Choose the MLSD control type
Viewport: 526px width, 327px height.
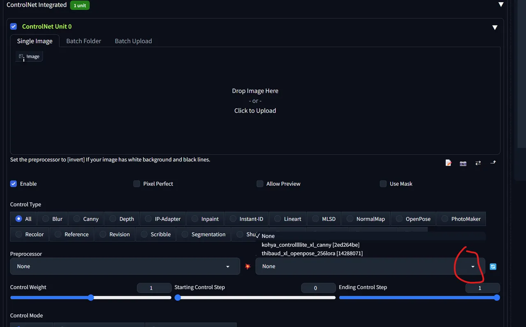324,219
